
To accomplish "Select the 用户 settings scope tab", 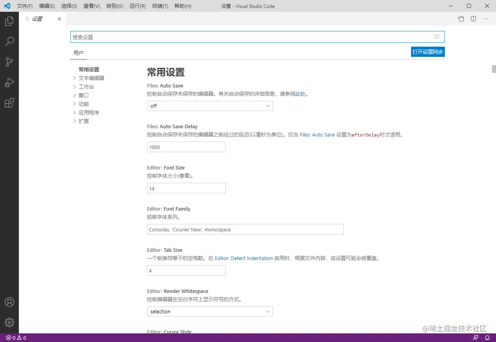I will (78, 53).
